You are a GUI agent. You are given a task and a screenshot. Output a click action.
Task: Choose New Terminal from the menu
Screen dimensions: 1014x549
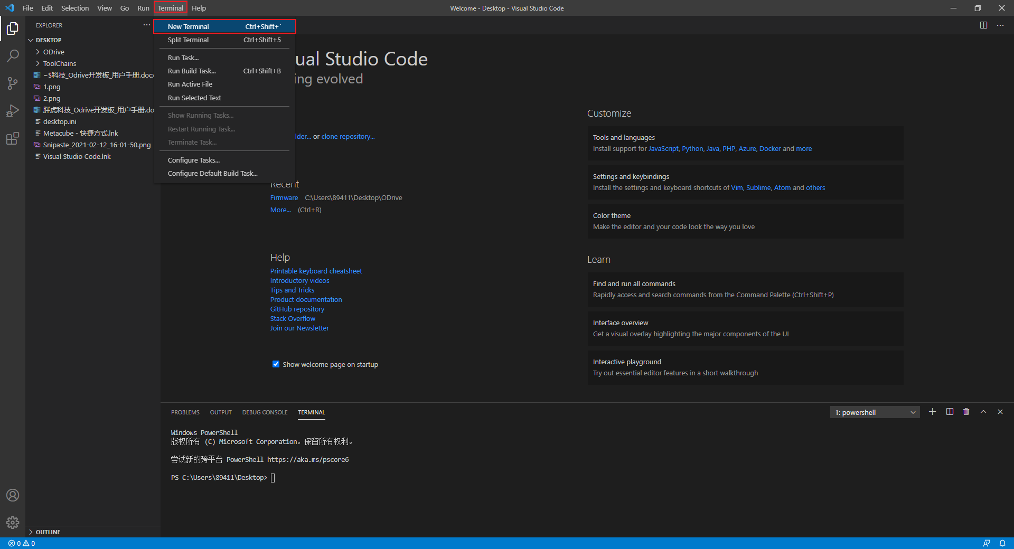(x=224, y=26)
